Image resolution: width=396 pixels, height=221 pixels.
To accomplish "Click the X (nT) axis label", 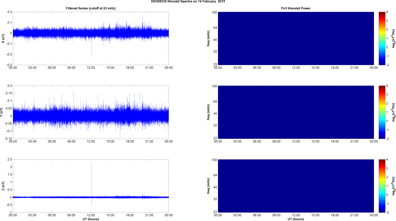I will click(x=3, y=39).
